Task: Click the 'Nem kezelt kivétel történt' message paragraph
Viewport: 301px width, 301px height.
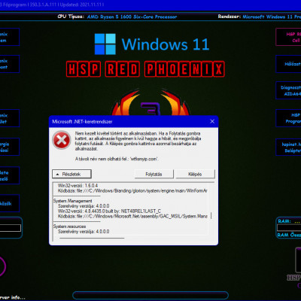Action: (138, 141)
